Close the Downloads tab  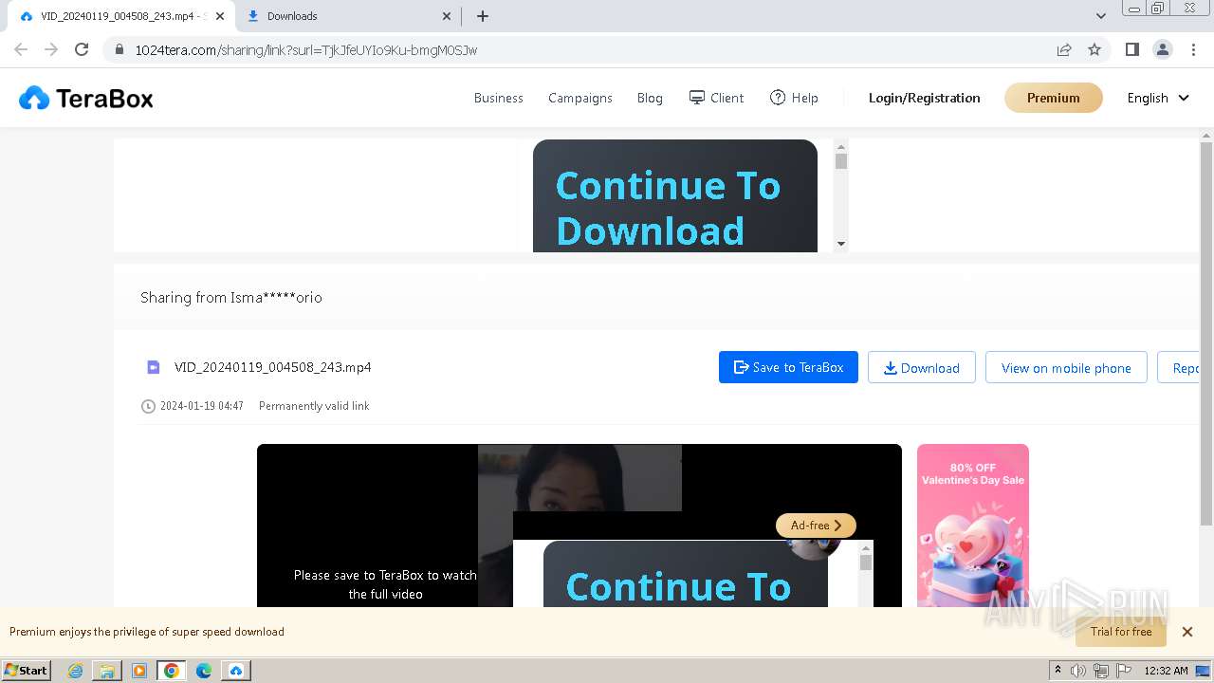[x=448, y=16]
